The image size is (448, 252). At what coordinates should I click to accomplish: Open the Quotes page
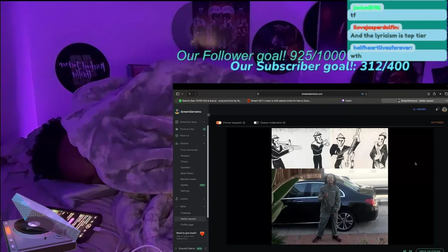click(x=184, y=185)
